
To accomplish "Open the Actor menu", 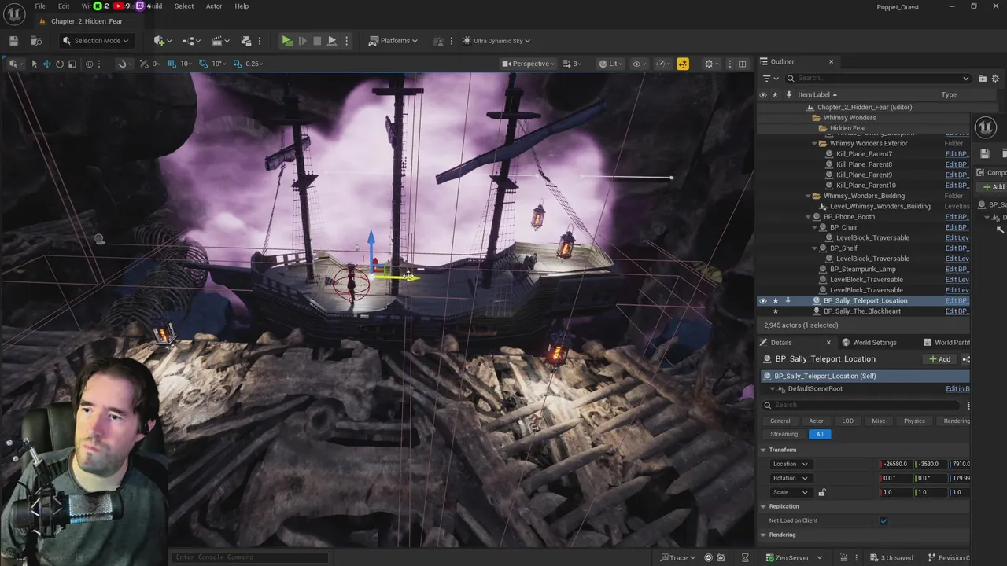I will click(214, 6).
